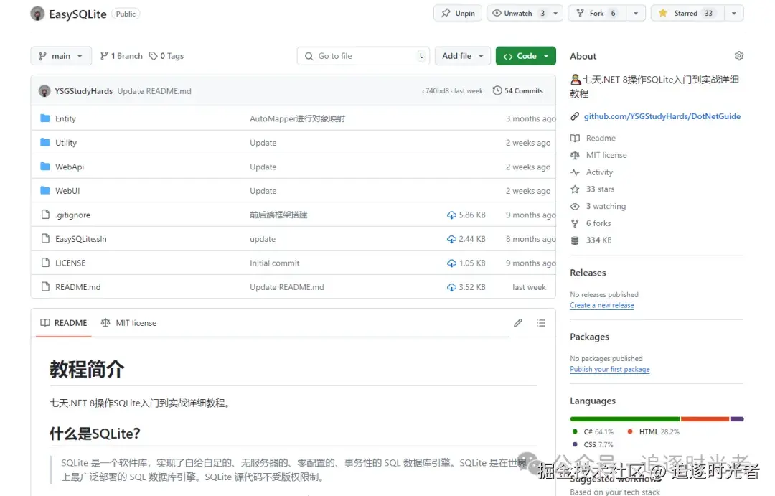Click the EasySQLite.sln file icon
775x496 pixels.
45,239
